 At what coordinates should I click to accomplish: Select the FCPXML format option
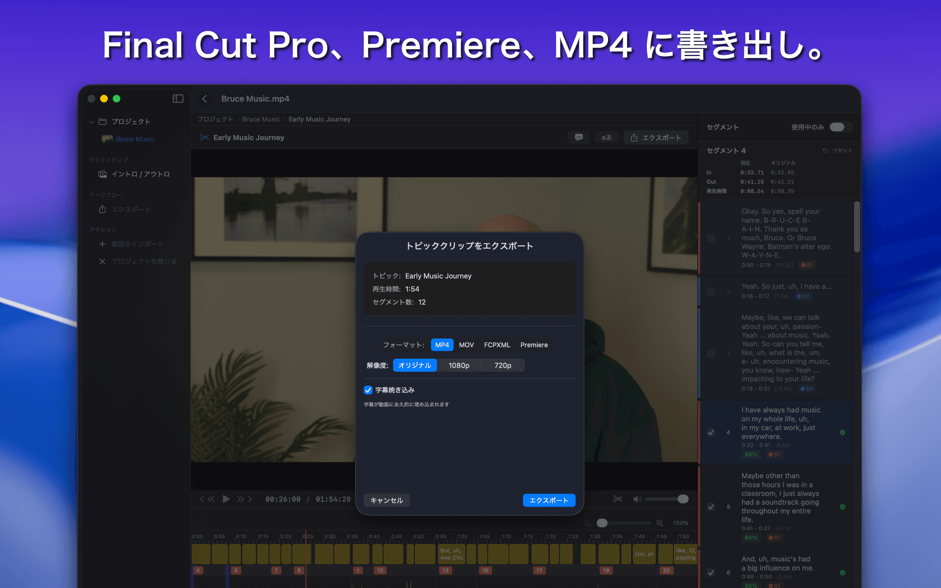497,345
